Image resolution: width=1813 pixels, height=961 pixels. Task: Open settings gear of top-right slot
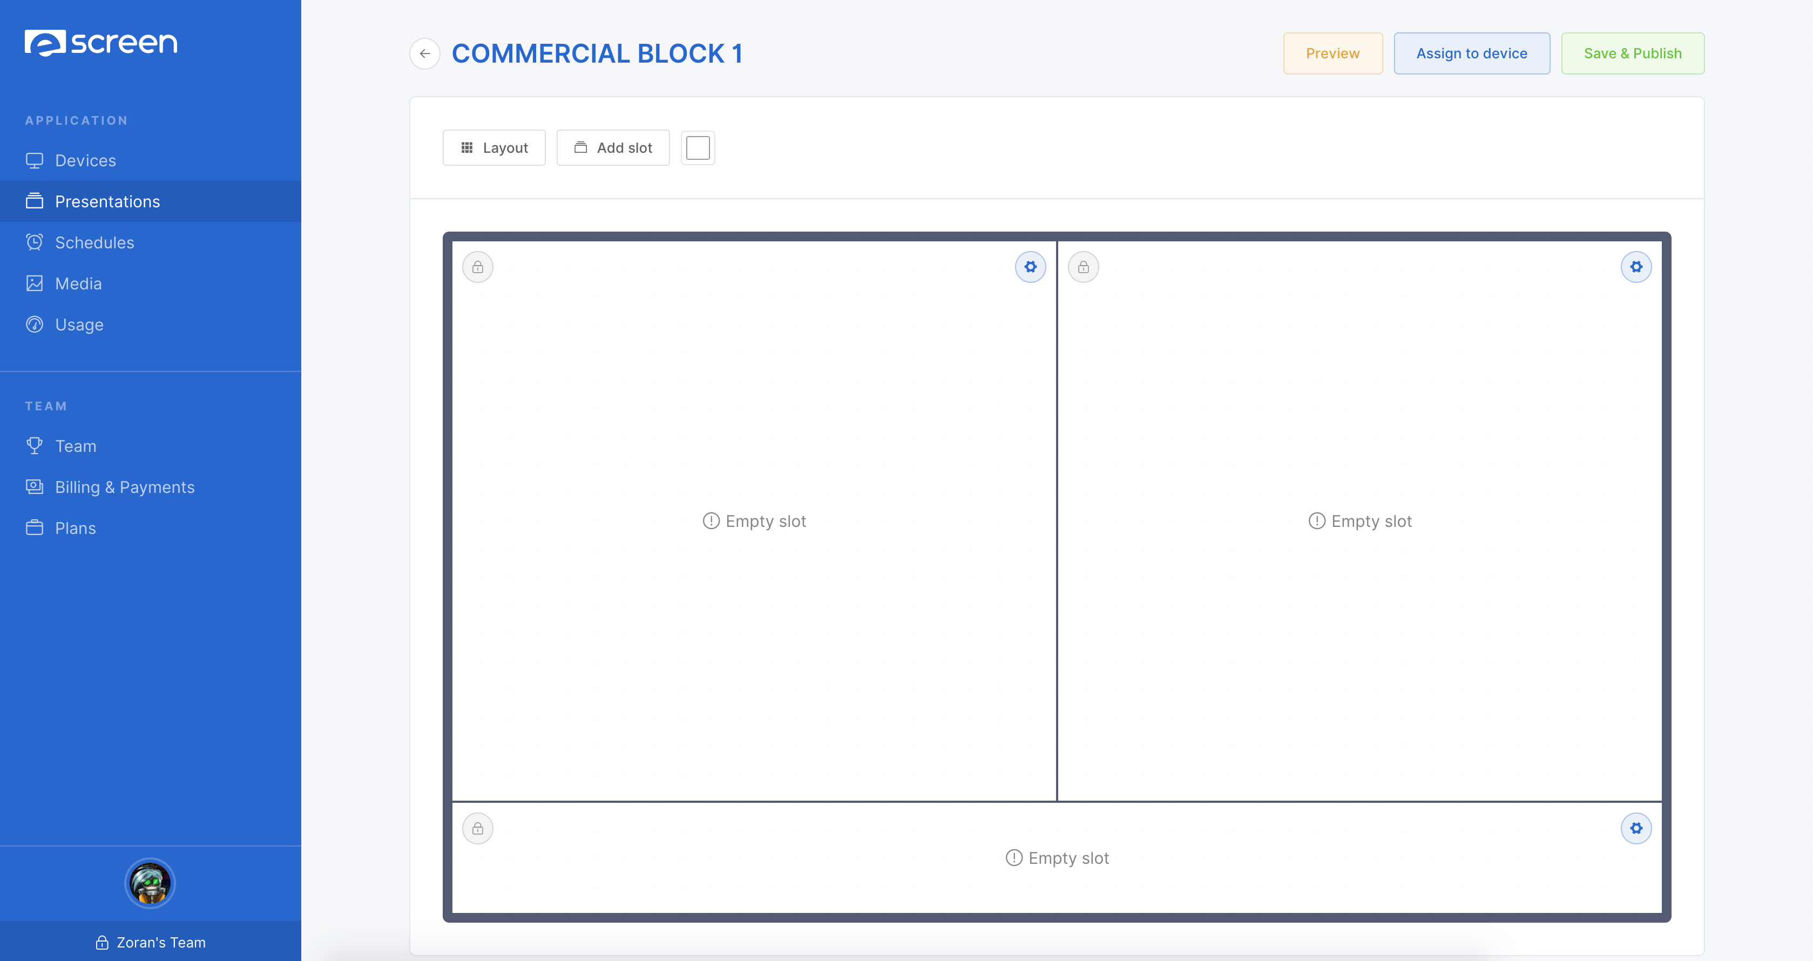click(1636, 267)
